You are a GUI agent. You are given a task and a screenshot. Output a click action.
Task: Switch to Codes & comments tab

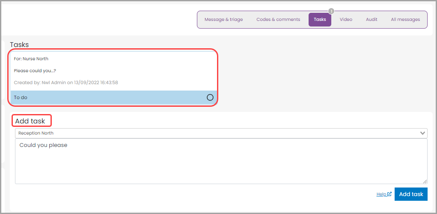pyautogui.click(x=278, y=20)
